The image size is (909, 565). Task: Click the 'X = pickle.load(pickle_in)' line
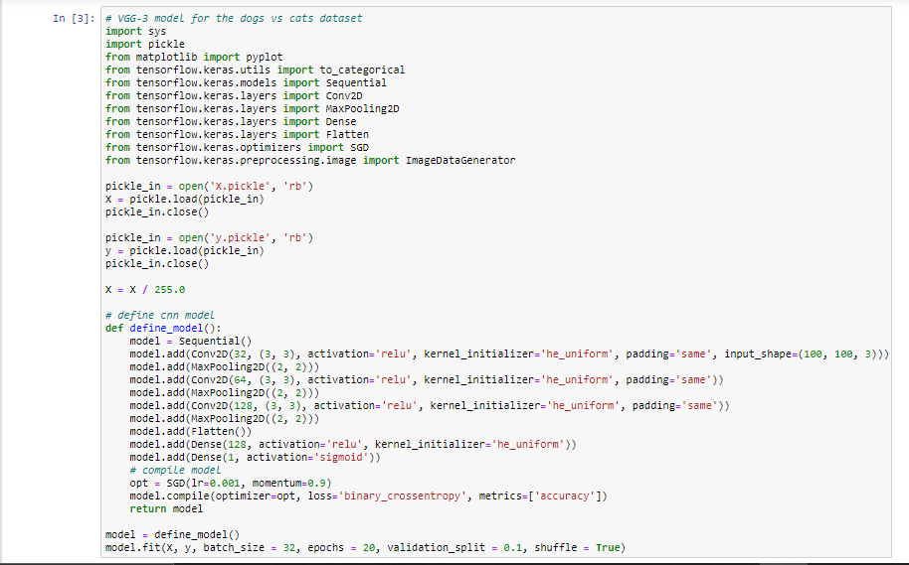(x=185, y=199)
